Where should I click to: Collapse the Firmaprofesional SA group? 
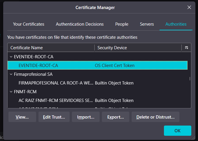point(11,74)
